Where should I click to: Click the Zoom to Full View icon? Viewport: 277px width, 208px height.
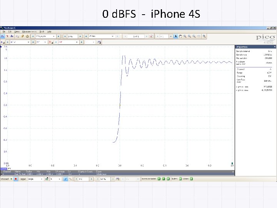point(204,36)
